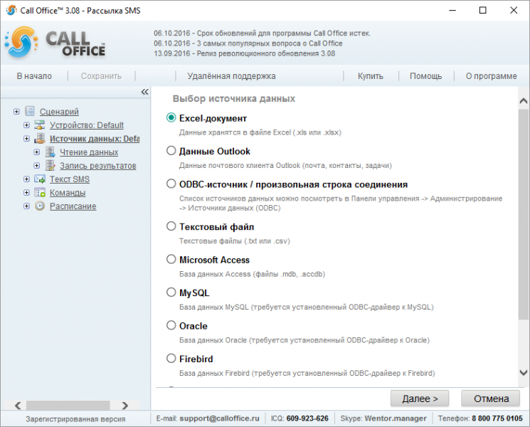The width and height of the screenshot is (530, 427).
Task: Click the Команды icon
Action: [40, 192]
